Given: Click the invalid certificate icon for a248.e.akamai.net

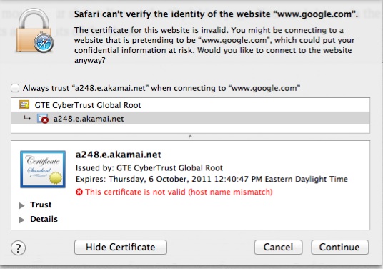Looking at the screenshot, I should click(x=43, y=119).
